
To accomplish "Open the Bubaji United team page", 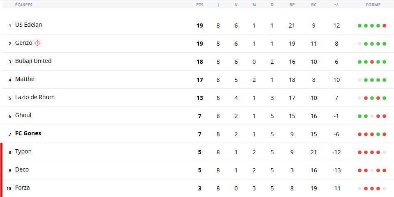I will tap(33, 61).
